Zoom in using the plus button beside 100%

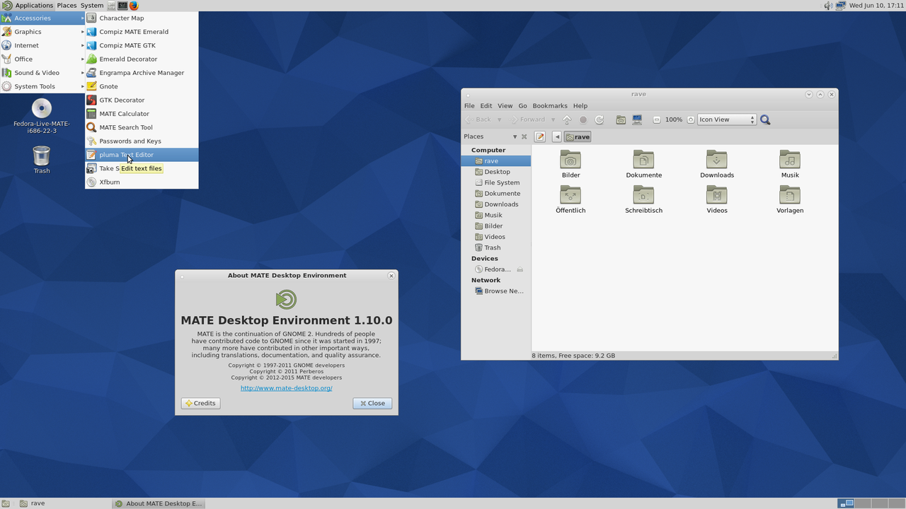pyautogui.click(x=691, y=120)
